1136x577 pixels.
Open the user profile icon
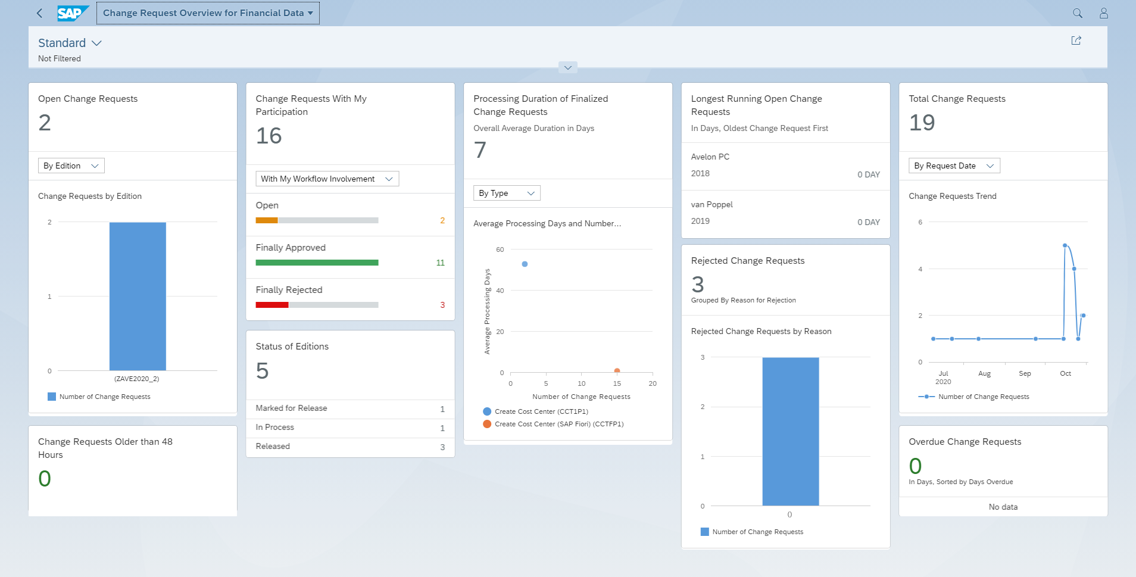(x=1103, y=13)
